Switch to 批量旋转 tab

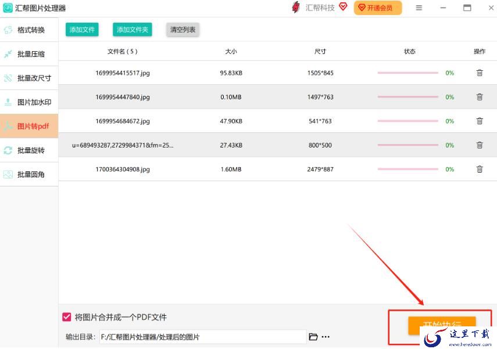pyautogui.click(x=29, y=150)
